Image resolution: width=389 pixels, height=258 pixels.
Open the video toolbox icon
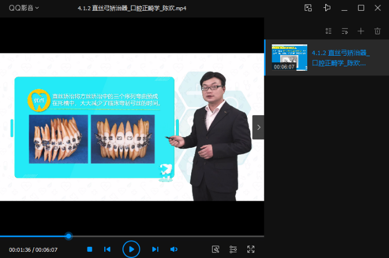215,249
